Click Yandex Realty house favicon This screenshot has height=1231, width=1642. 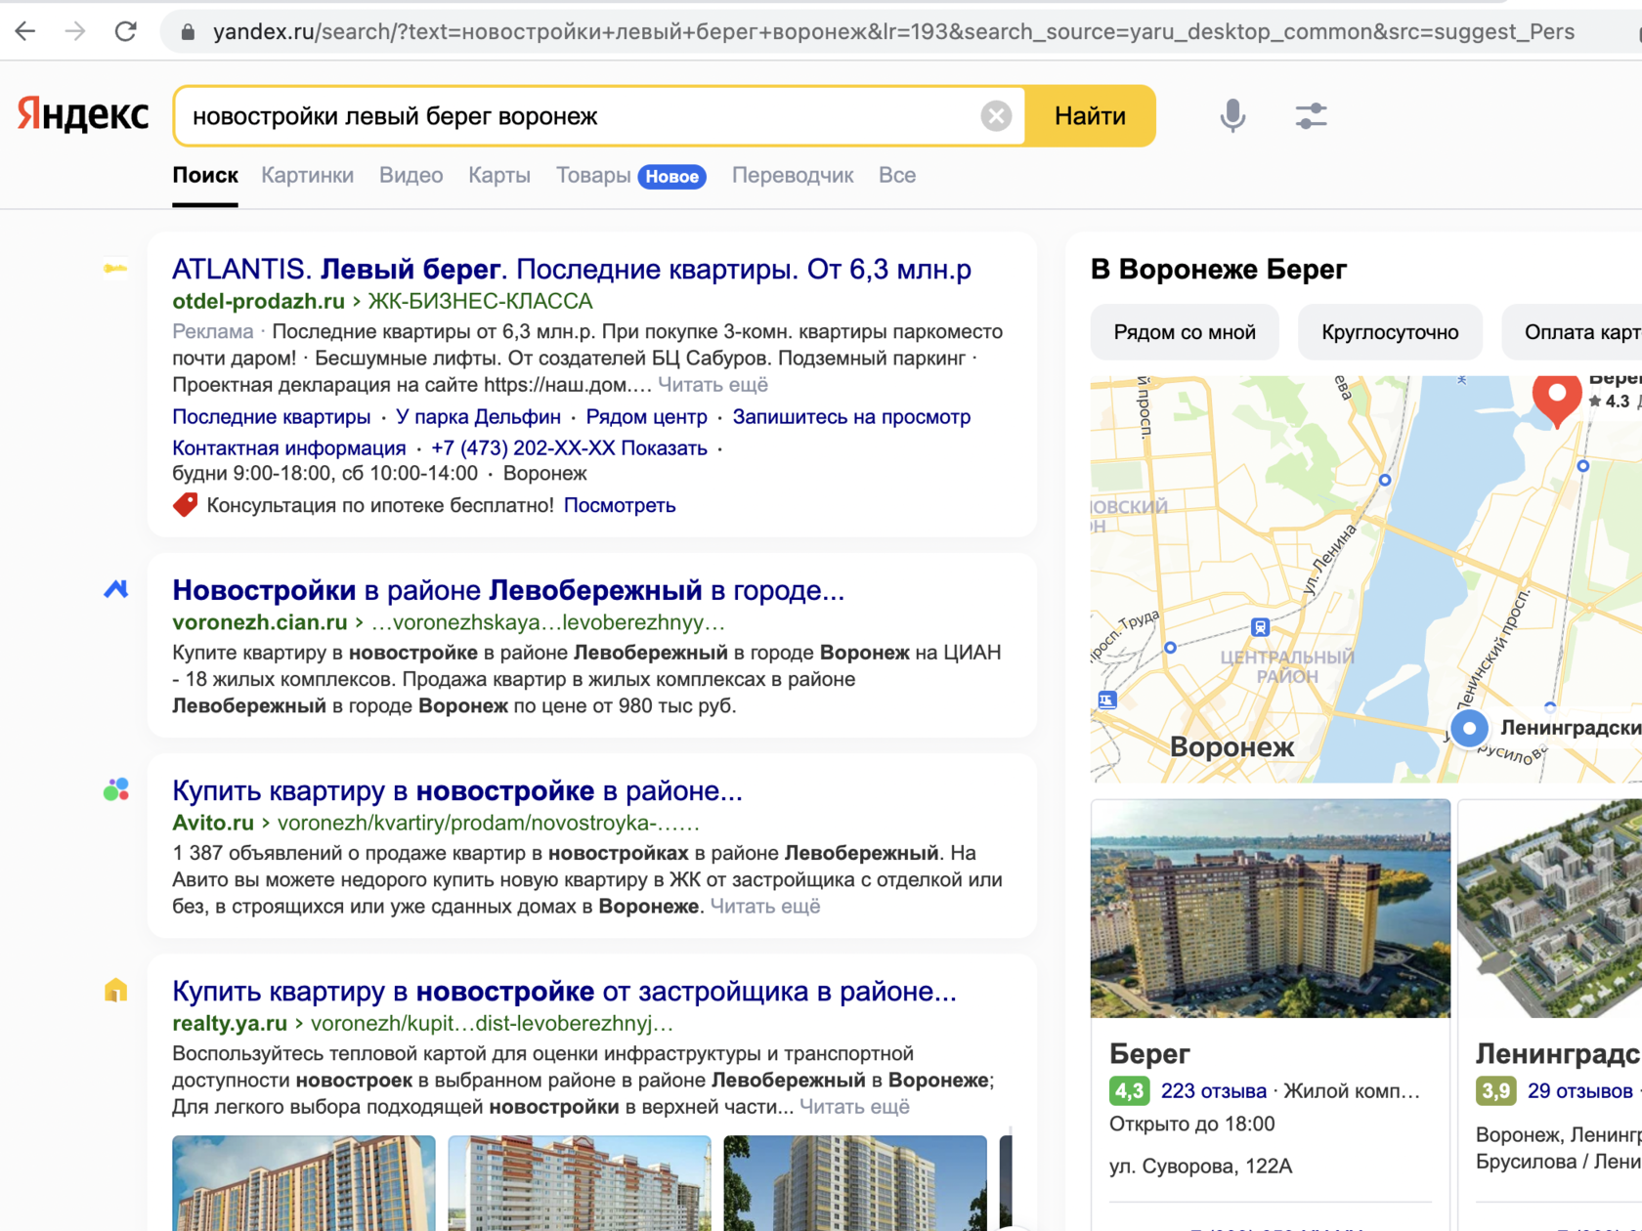116,990
